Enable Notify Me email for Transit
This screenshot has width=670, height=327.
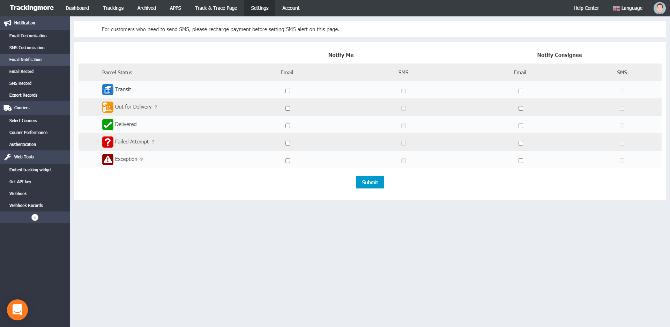(x=288, y=91)
